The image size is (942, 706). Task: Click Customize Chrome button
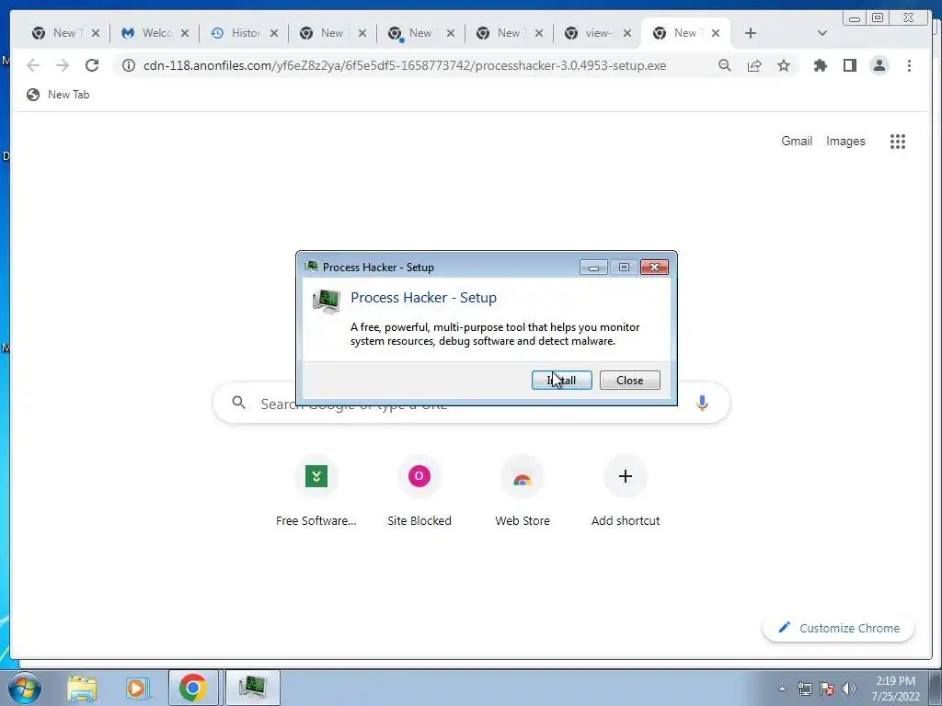click(x=838, y=628)
